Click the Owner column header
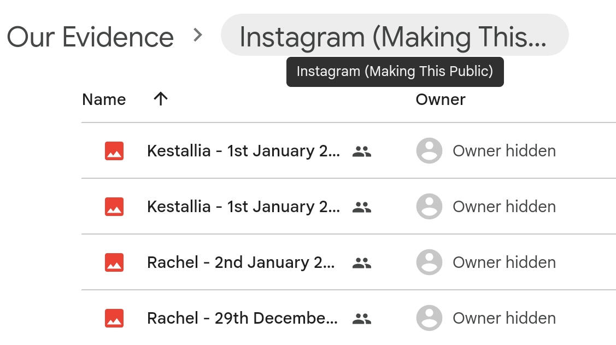Screen dimensions: 616x345 (441, 100)
